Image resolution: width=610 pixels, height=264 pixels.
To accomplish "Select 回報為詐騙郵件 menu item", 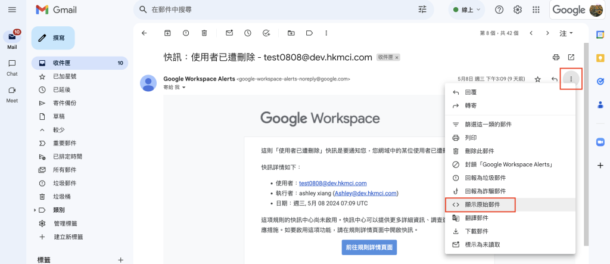I will (x=510, y=191).
